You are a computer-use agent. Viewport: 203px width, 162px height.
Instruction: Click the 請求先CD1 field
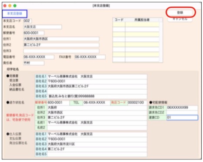coord(182,108)
